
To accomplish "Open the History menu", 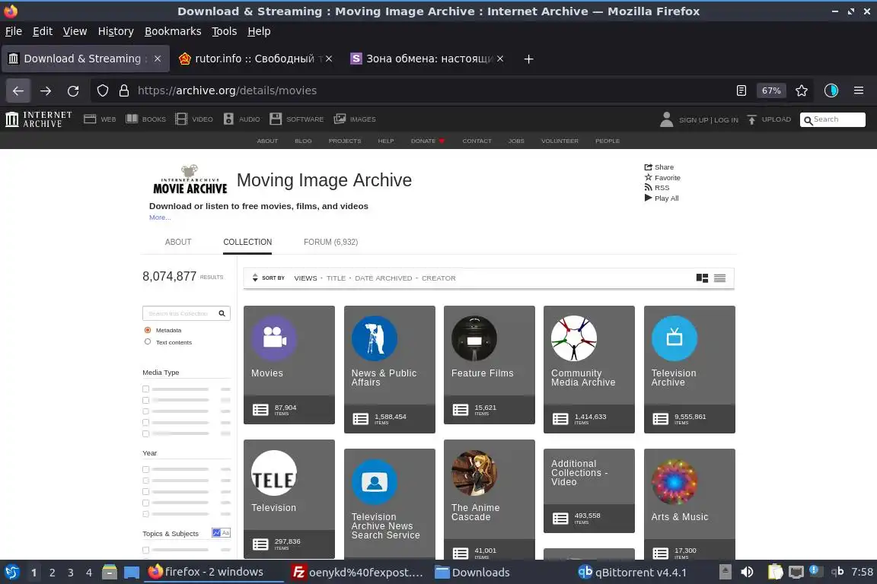I will pyautogui.click(x=116, y=31).
